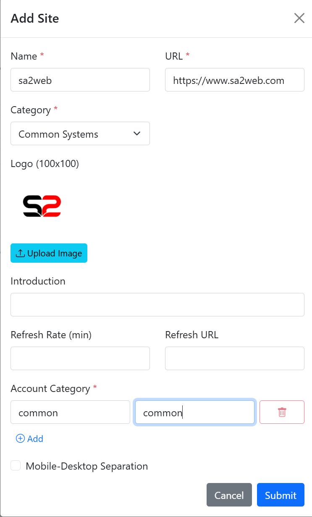Close the Add Site dialog

(x=299, y=18)
